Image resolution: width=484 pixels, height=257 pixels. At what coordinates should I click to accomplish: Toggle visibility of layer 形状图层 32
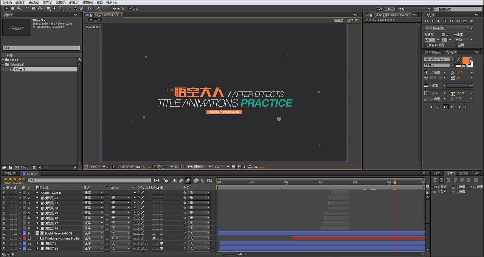coord(4,198)
